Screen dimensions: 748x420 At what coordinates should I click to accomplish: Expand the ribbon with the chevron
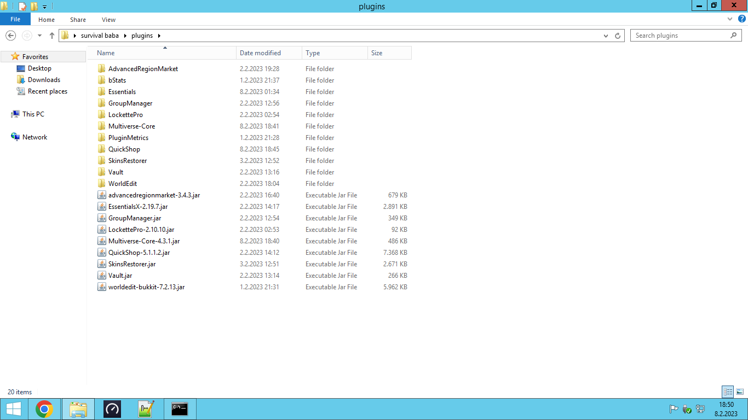[x=729, y=19]
